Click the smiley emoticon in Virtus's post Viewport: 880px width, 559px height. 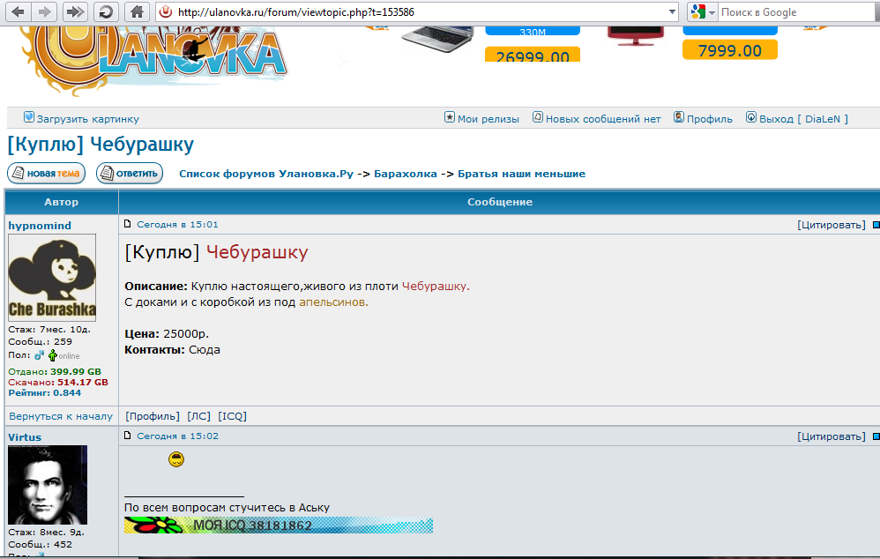point(176,458)
